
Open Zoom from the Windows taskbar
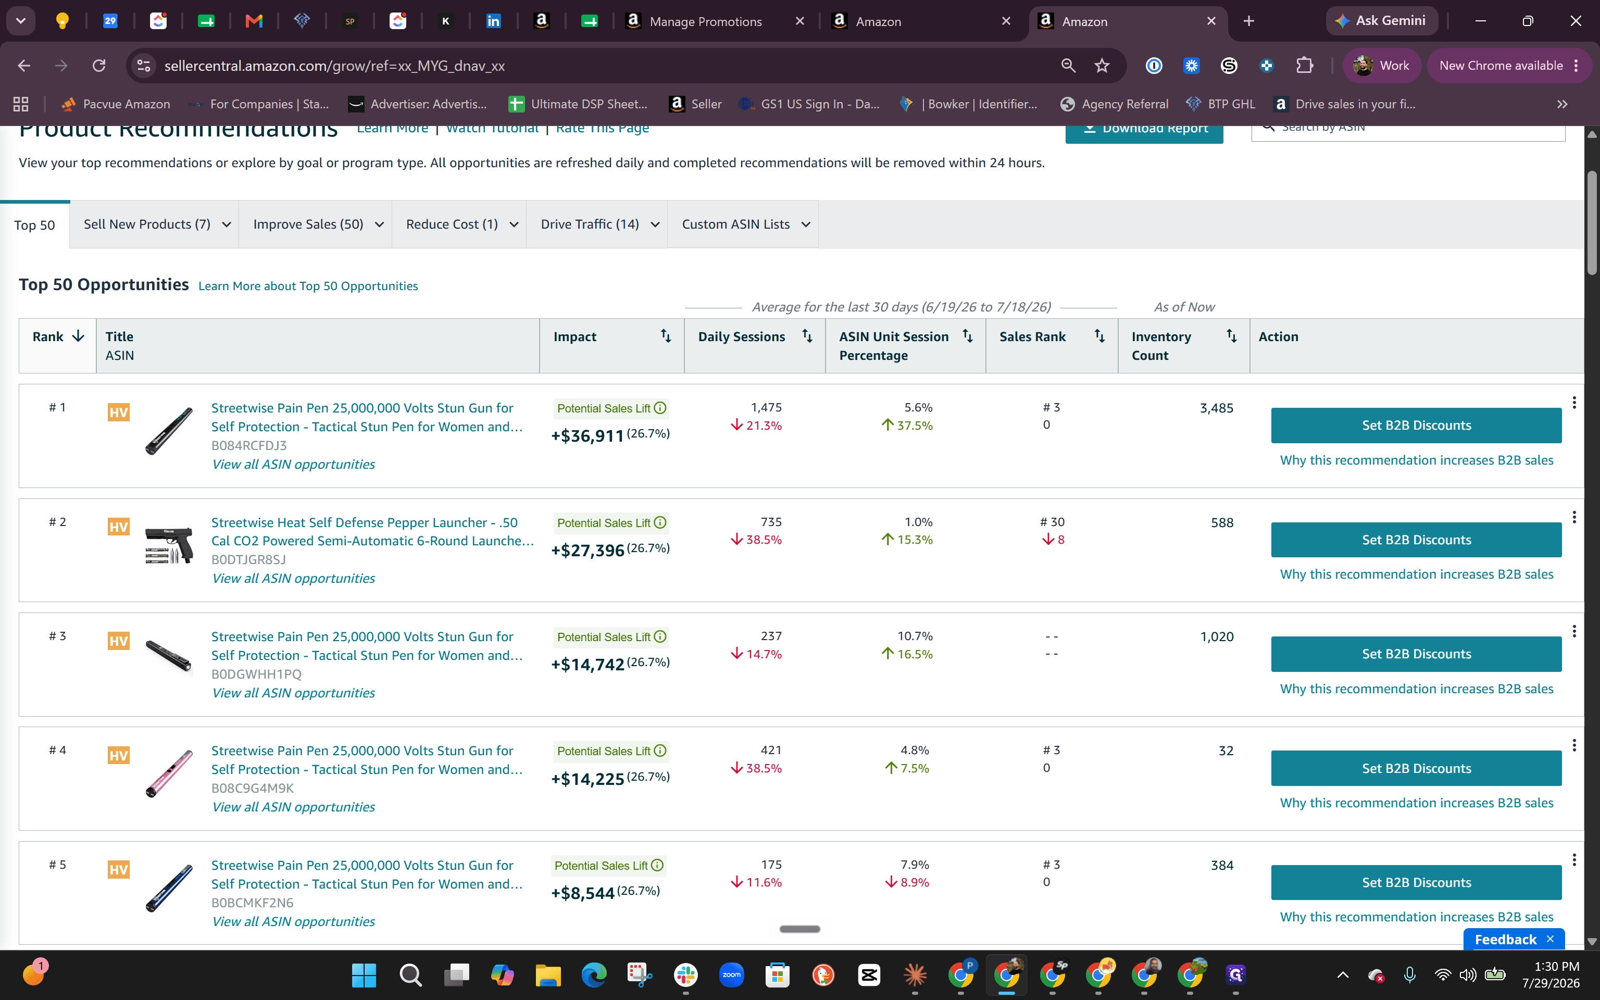[731, 975]
